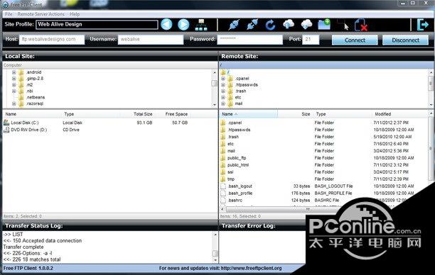Click the connect plug icon
435x275 pixels.
(234, 25)
